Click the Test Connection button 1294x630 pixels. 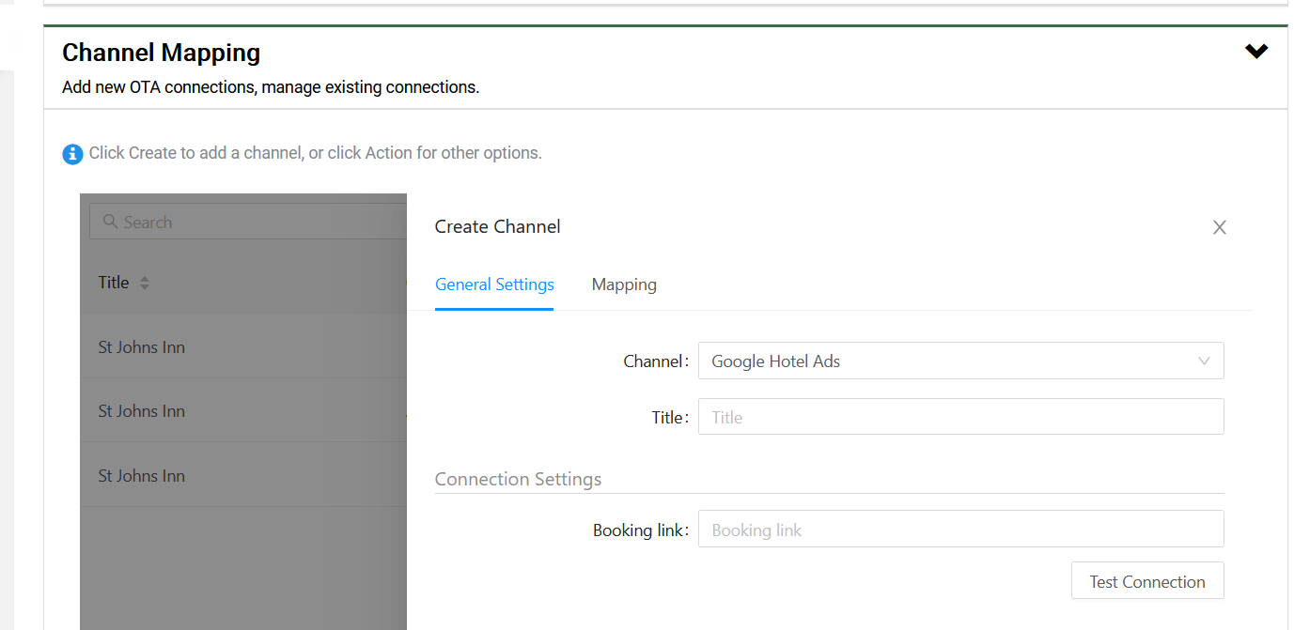pos(1147,581)
